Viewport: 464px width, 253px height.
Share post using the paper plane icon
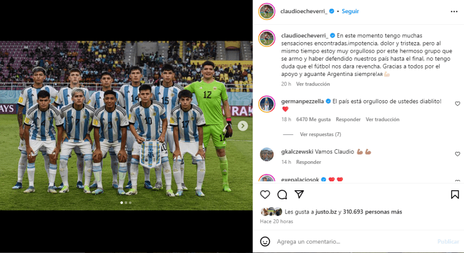[299, 194]
